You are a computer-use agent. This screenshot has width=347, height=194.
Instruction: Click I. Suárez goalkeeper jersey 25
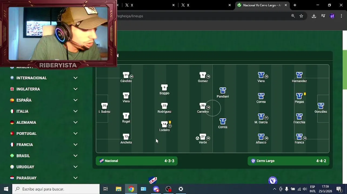pyautogui.click(x=104, y=106)
